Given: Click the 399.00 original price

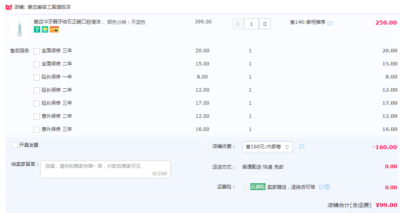Looking at the screenshot, I should point(203,22).
